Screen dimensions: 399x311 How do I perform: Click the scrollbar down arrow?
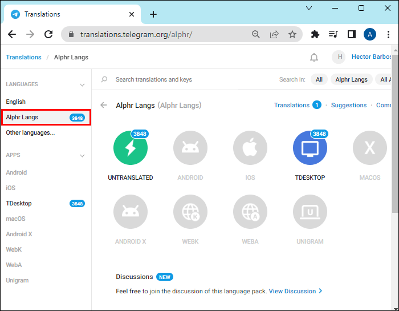pos(395,308)
